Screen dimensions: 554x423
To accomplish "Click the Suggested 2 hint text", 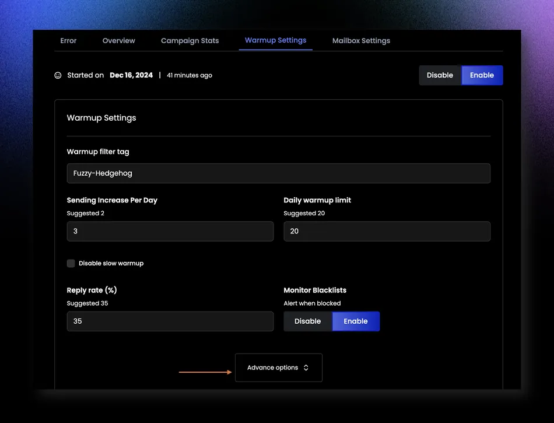I will pyautogui.click(x=86, y=214).
